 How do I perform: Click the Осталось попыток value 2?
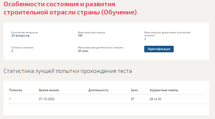[x=12, y=51]
